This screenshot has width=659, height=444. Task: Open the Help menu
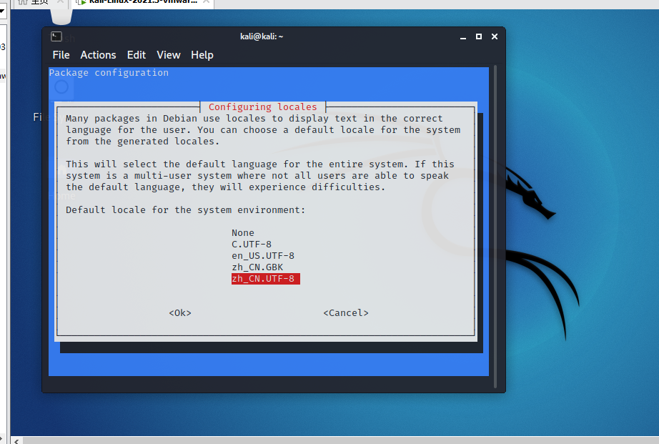tap(202, 55)
